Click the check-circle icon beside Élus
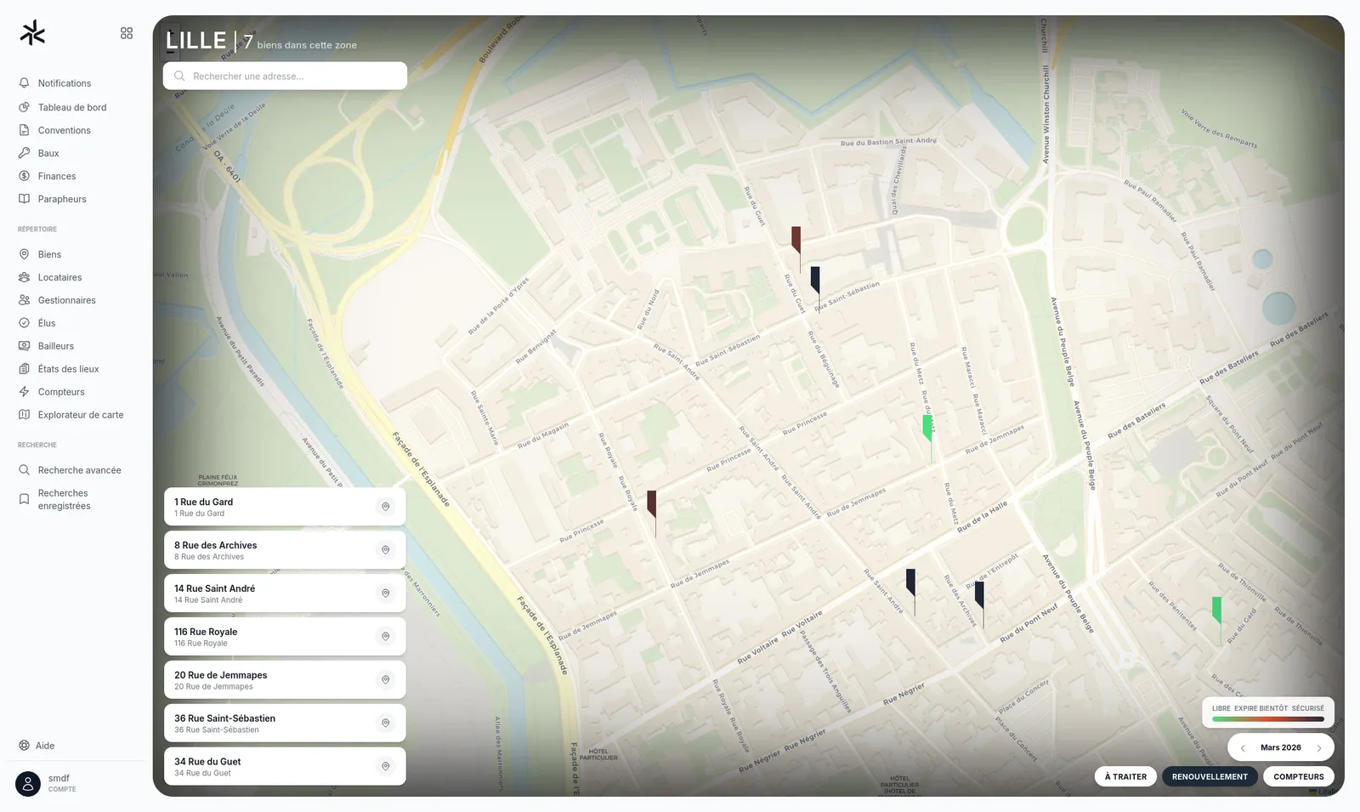 24,324
